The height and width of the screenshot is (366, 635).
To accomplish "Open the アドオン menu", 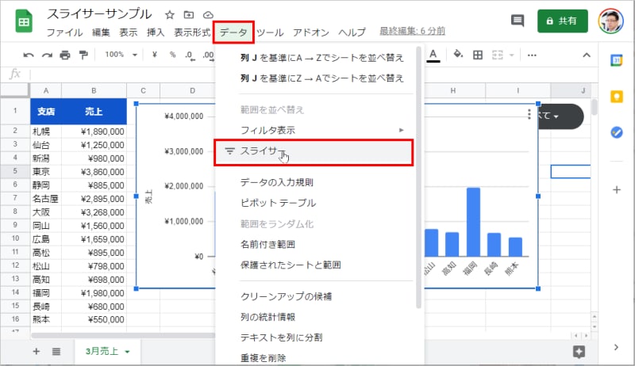I will pos(311,32).
